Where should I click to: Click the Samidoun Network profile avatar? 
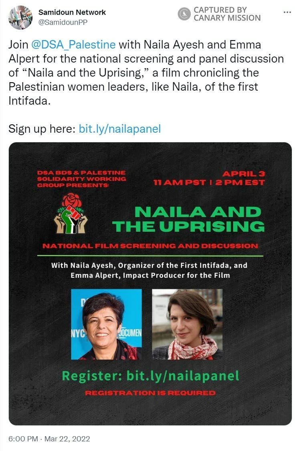pos(20,17)
